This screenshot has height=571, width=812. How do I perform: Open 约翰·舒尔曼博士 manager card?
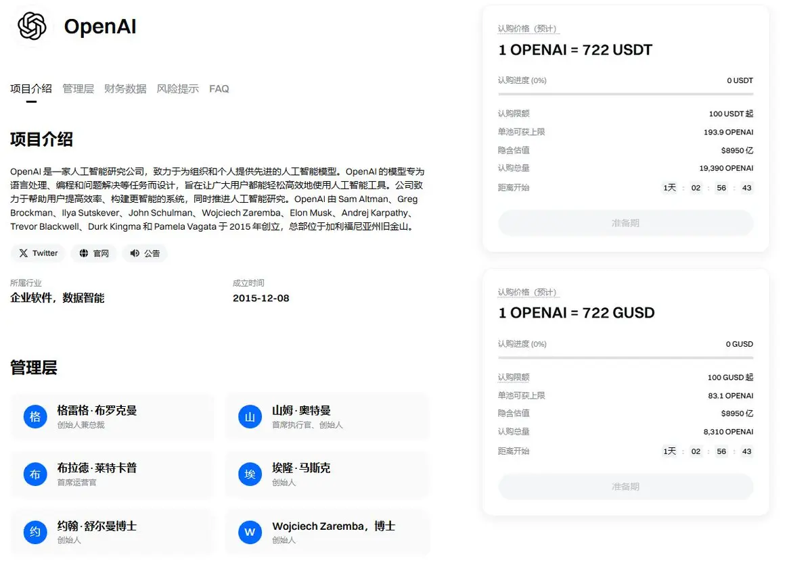[113, 532]
